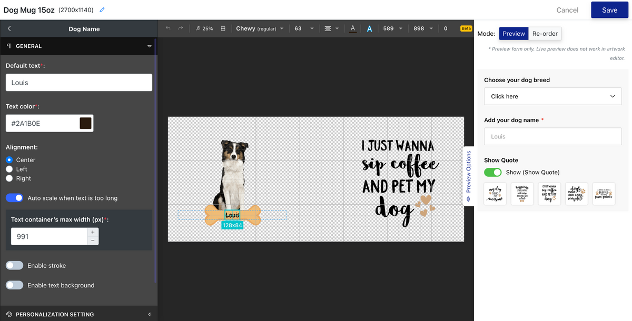Click the blue text effect A icon
632x321 pixels.
click(x=369, y=28)
